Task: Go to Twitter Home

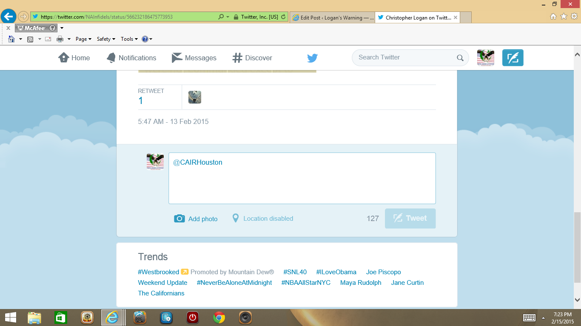Action: pos(74,58)
